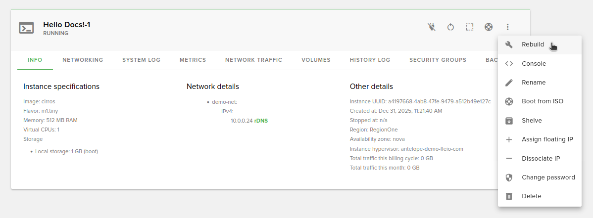The image size is (593, 218).
Task: Select Boot from ISO menu entry
Action: pyautogui.click(x=542, y=101)
